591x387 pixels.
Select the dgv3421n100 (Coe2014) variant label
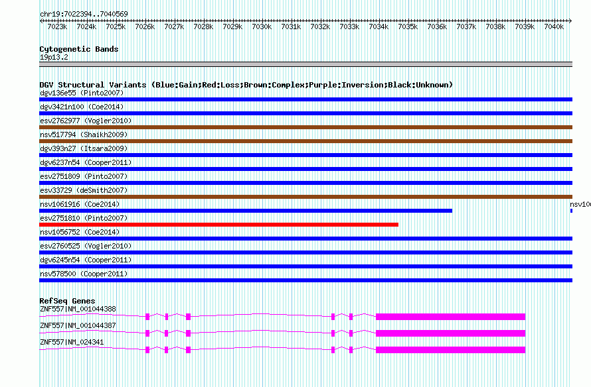click(82, 107)
